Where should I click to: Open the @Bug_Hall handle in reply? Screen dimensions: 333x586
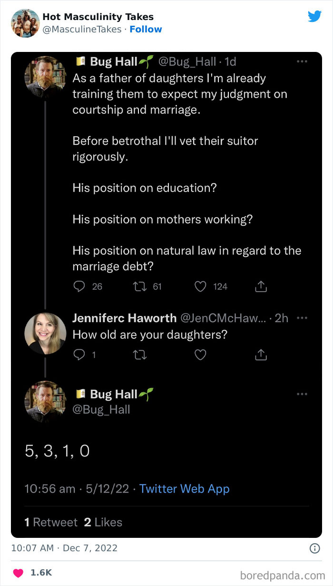(101, 409)
